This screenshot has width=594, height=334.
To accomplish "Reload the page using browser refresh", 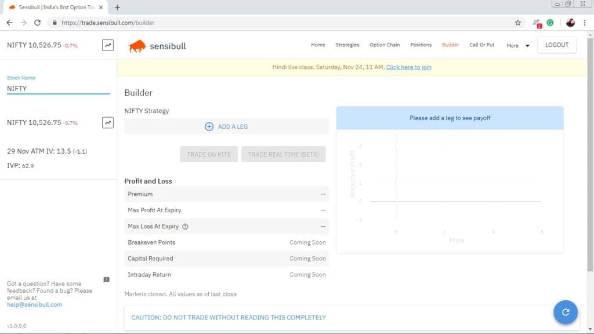I will (x=38, y=23).
